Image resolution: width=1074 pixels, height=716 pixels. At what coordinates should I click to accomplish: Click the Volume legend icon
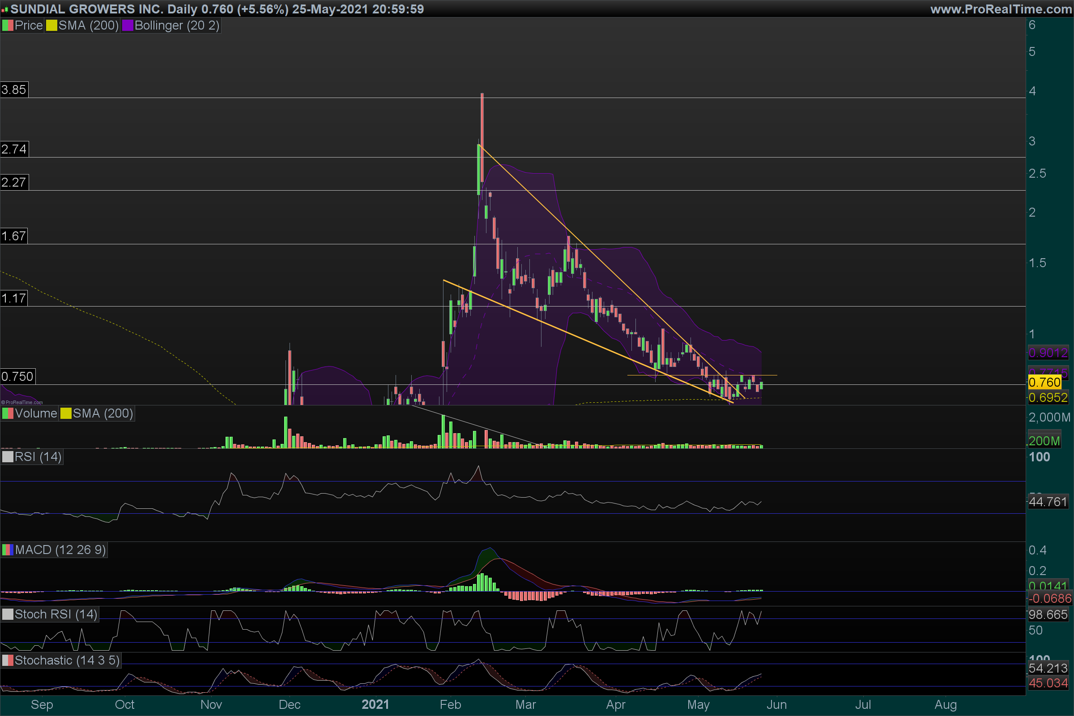click(x=8, y=413)
